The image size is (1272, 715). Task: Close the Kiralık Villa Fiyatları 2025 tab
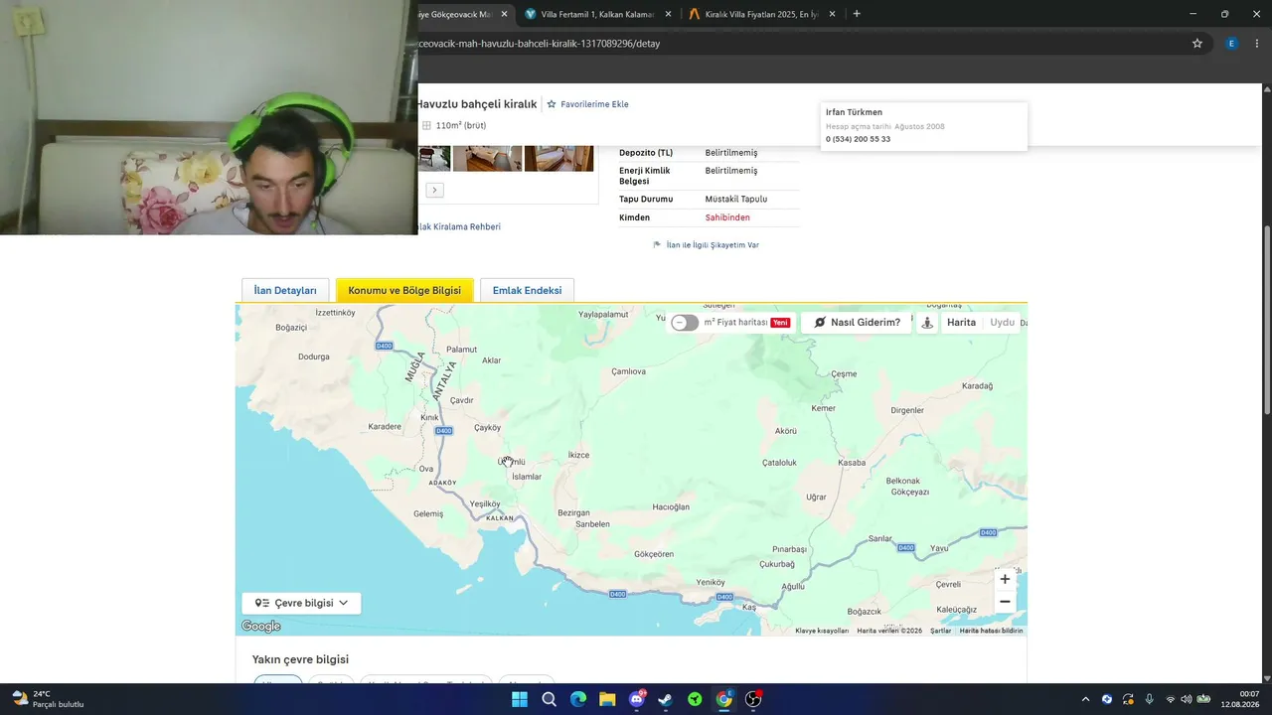833,14
